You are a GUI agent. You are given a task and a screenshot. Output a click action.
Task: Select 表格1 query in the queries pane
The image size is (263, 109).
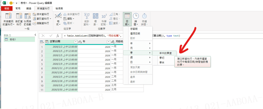13,39
